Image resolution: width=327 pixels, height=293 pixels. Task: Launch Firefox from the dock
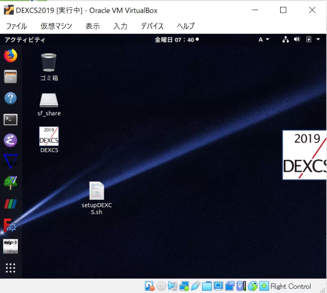[10, 55]
